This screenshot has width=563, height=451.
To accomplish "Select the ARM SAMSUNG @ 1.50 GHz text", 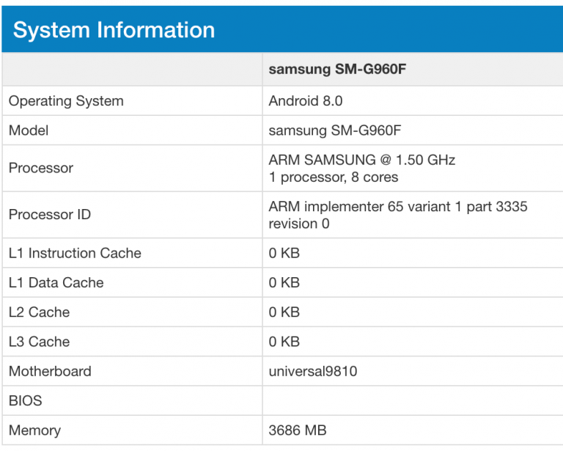I will (x=362, y=160).
